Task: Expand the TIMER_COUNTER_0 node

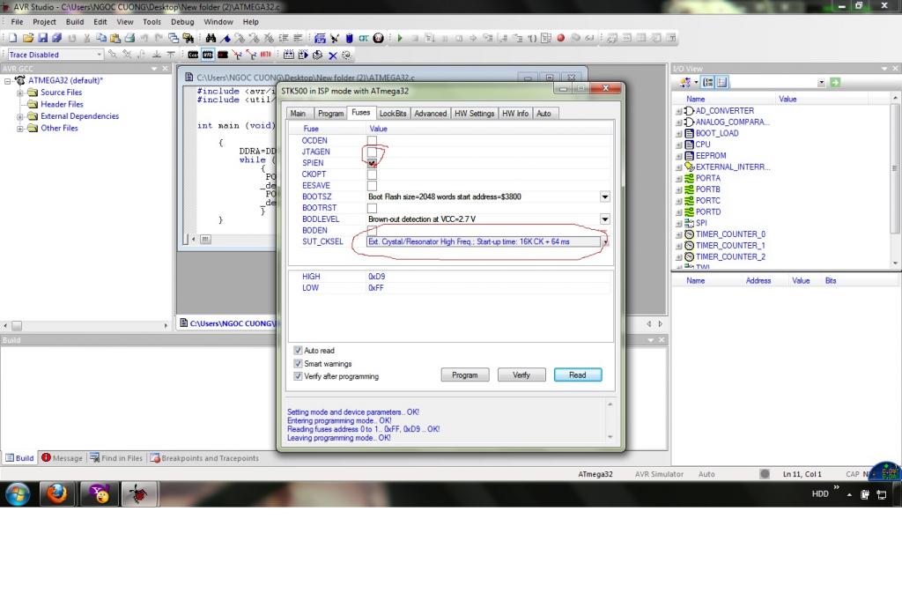Action: click(x=678, y=234)
